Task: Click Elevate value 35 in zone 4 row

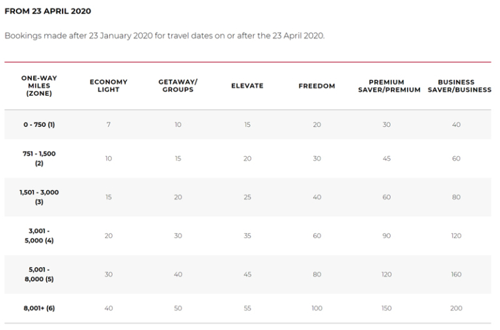Action: click(247, 236)
